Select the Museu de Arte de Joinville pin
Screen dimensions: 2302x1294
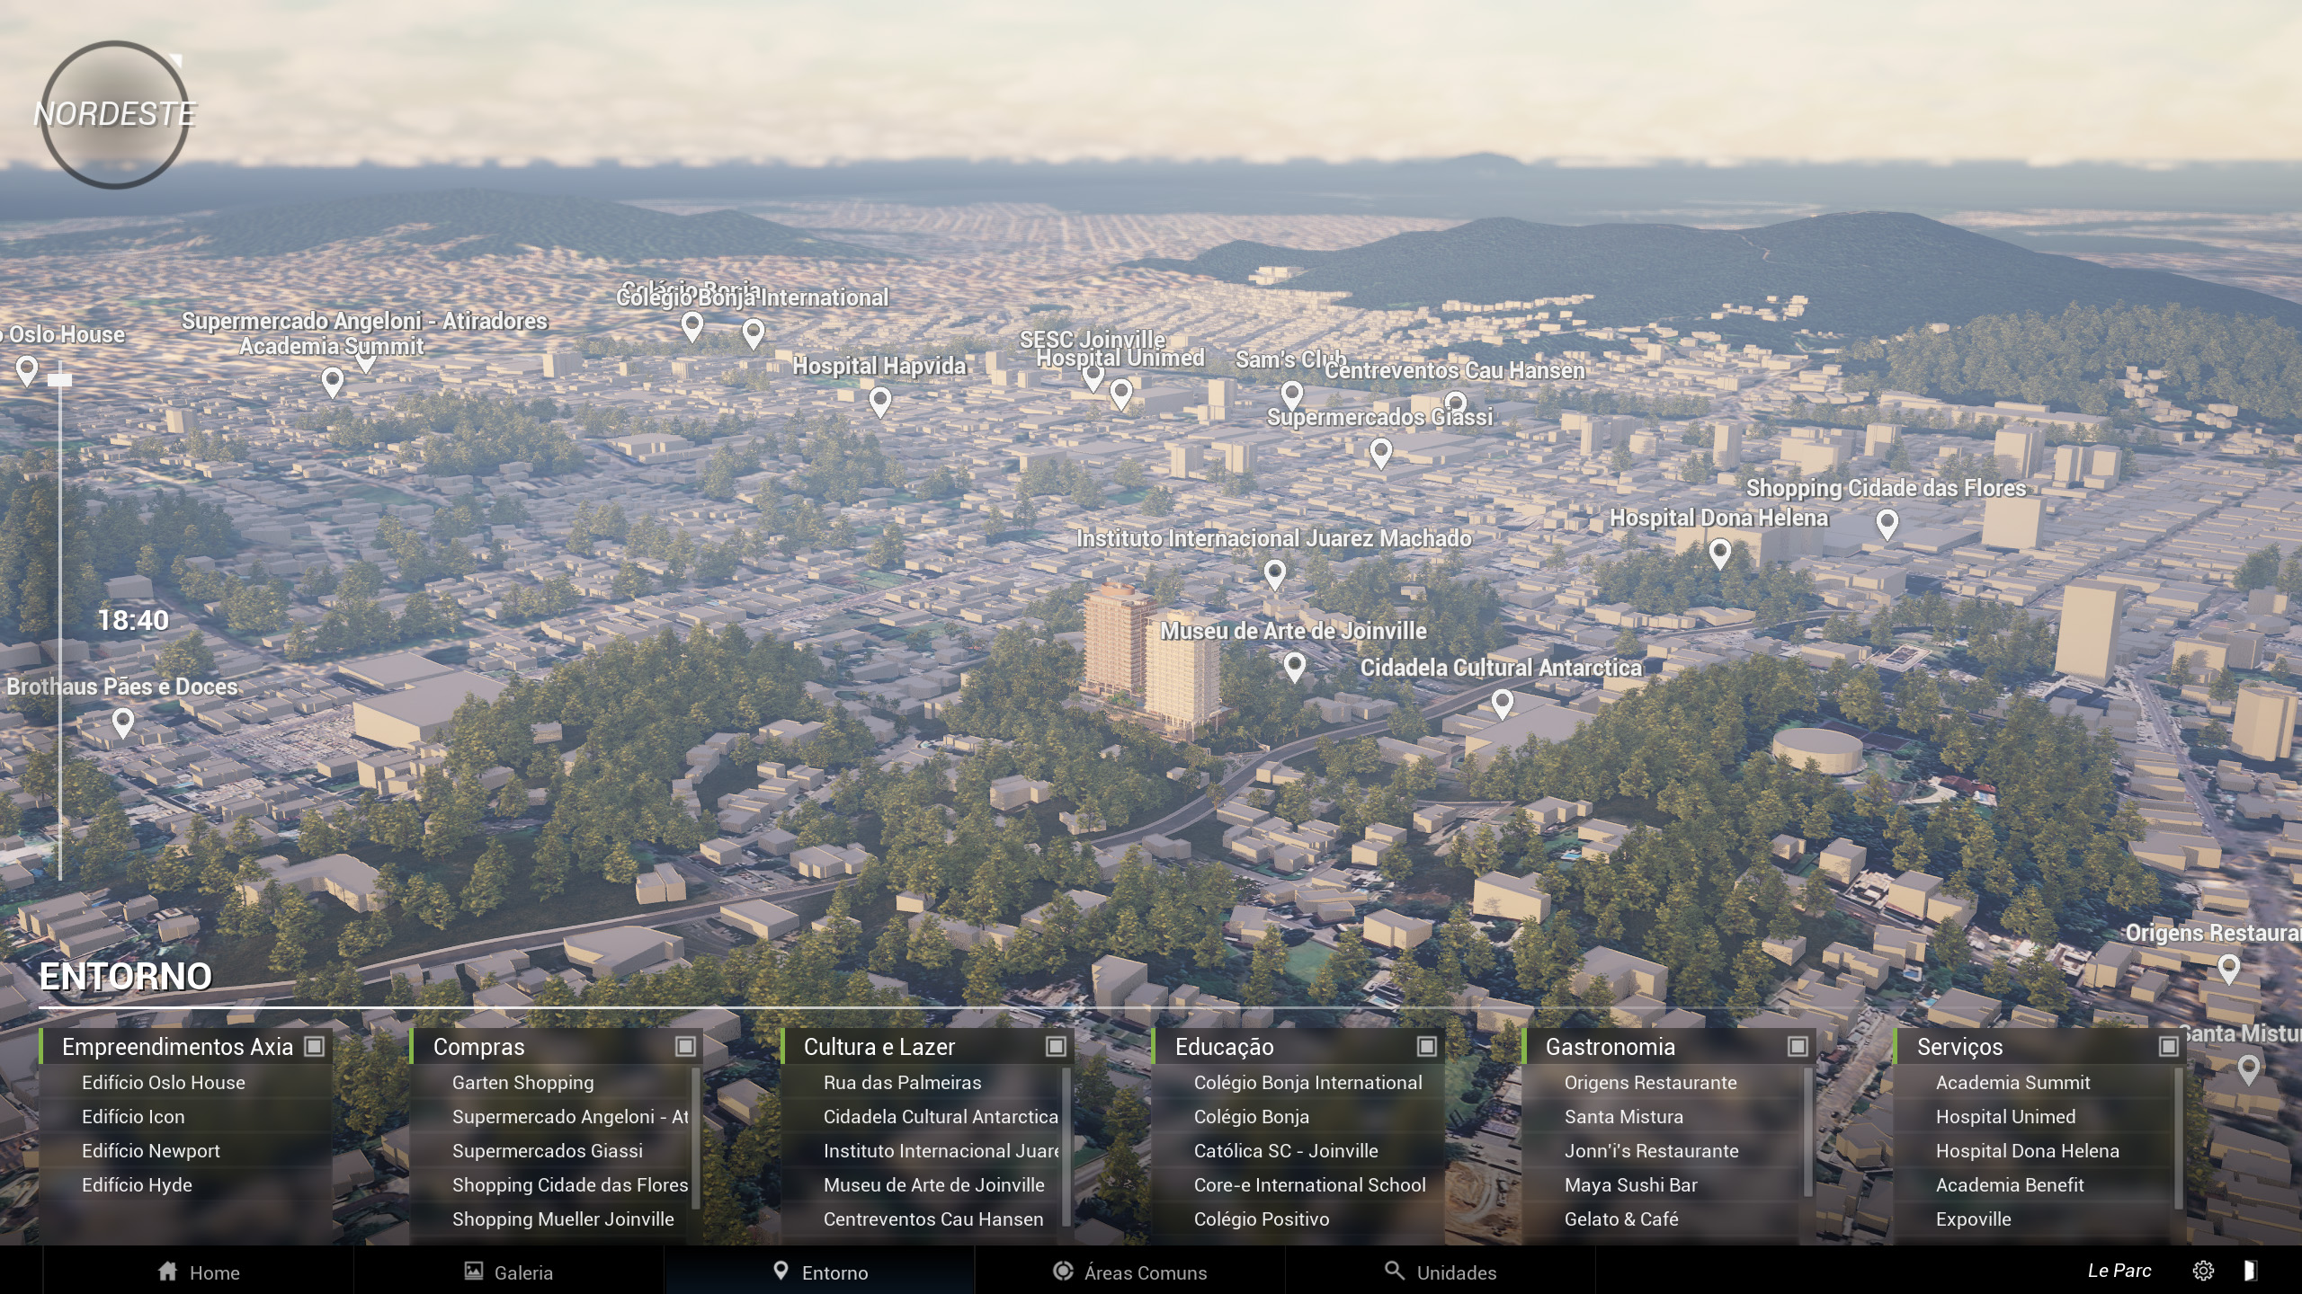1295,666
